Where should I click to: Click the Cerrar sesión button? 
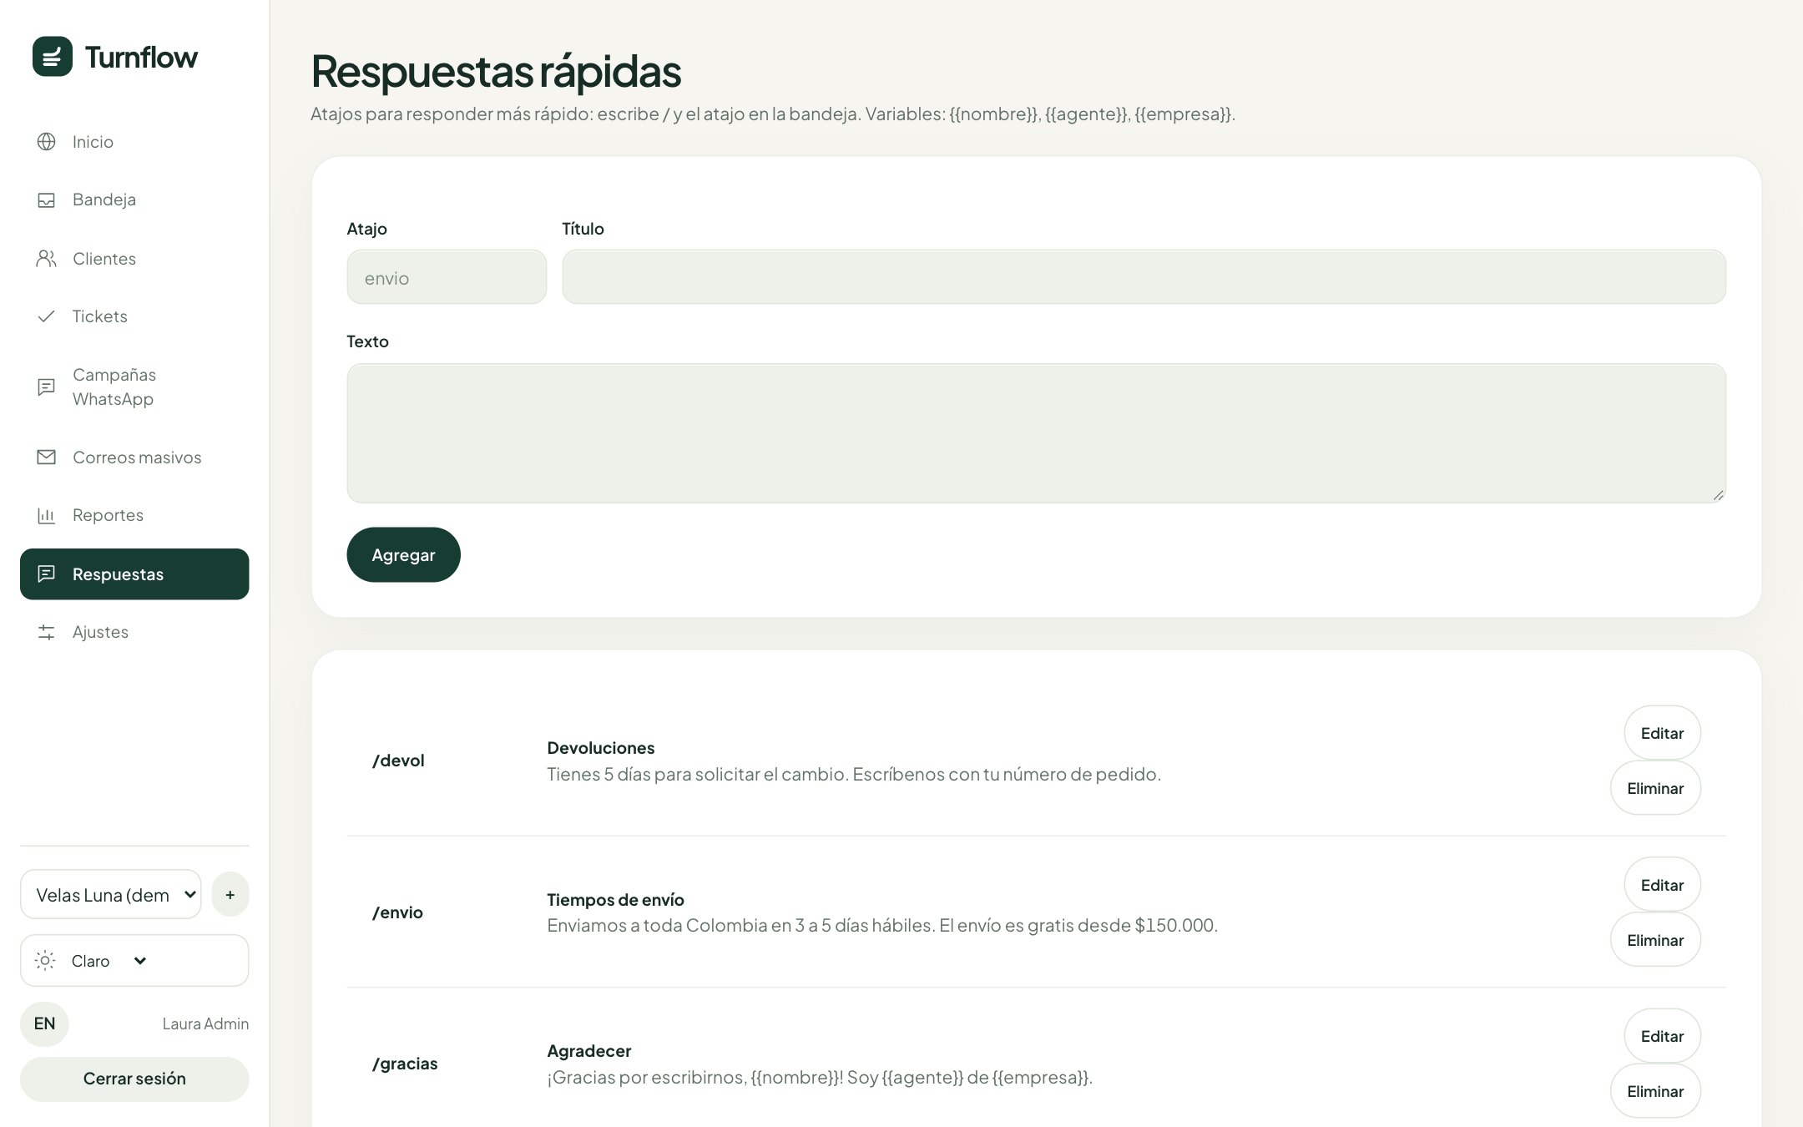pos(134,1079)
